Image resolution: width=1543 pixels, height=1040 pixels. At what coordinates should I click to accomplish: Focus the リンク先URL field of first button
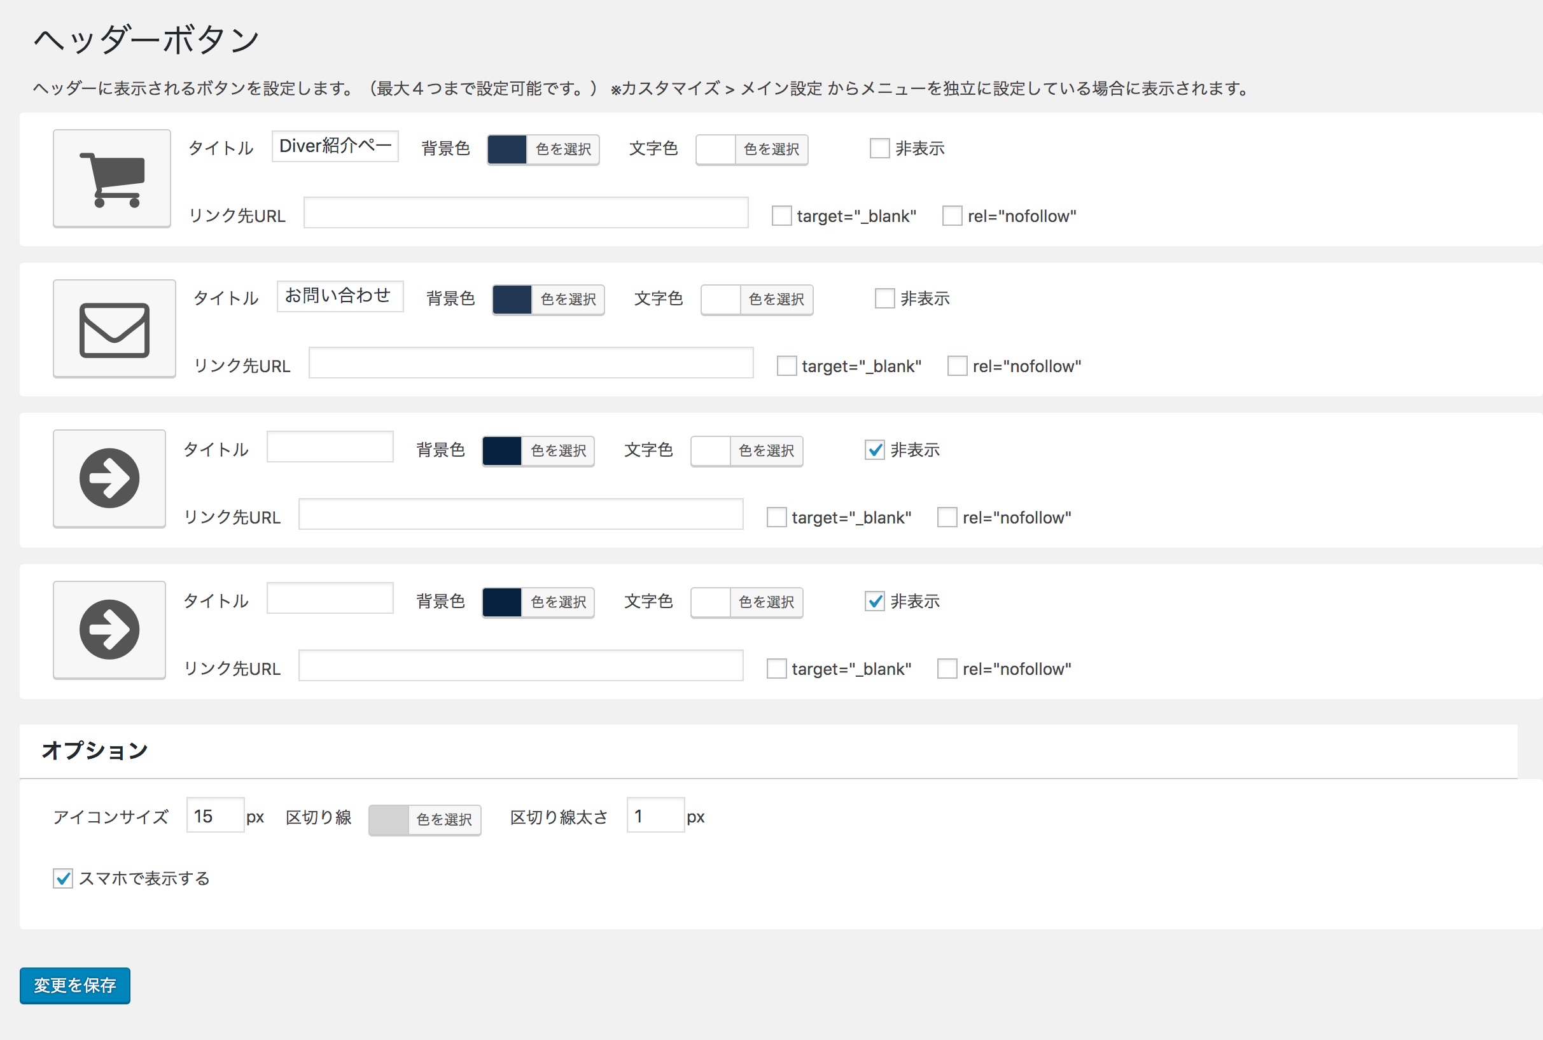point(526,213)
